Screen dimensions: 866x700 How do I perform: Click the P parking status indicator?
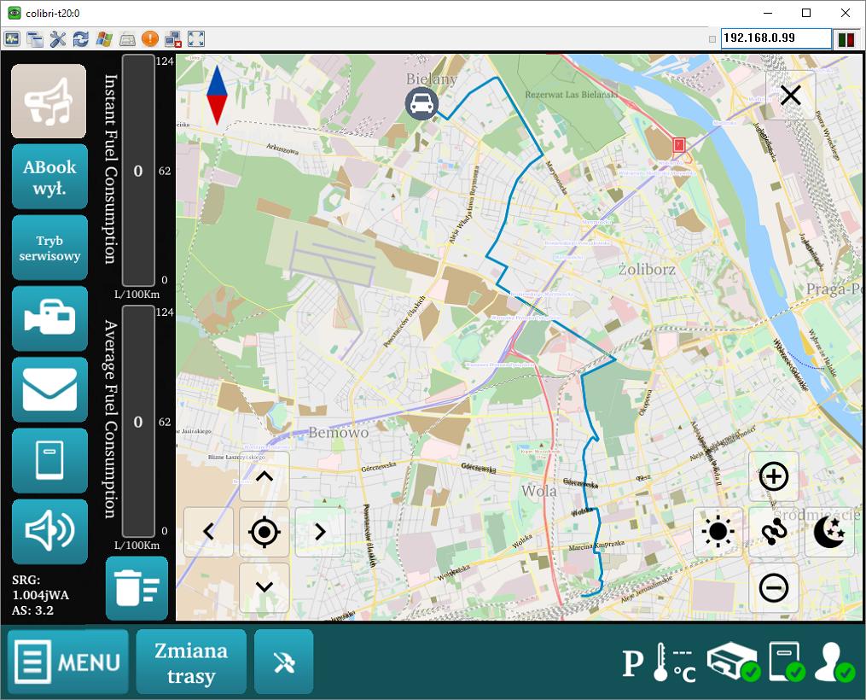[x=633, y=663]
